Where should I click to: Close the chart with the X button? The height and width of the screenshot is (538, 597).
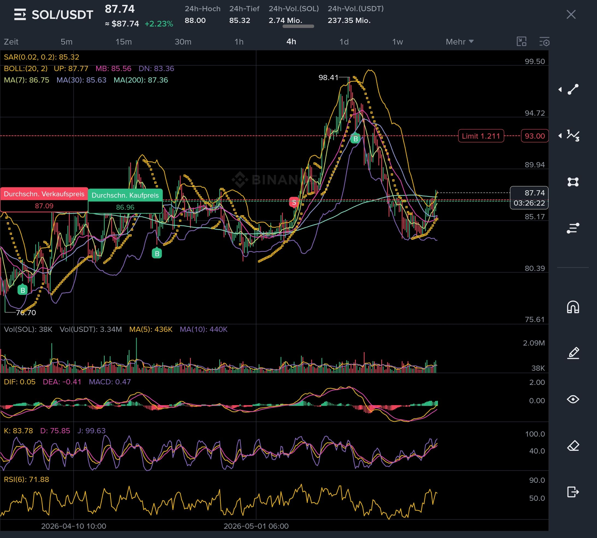(x=571, y=14)
